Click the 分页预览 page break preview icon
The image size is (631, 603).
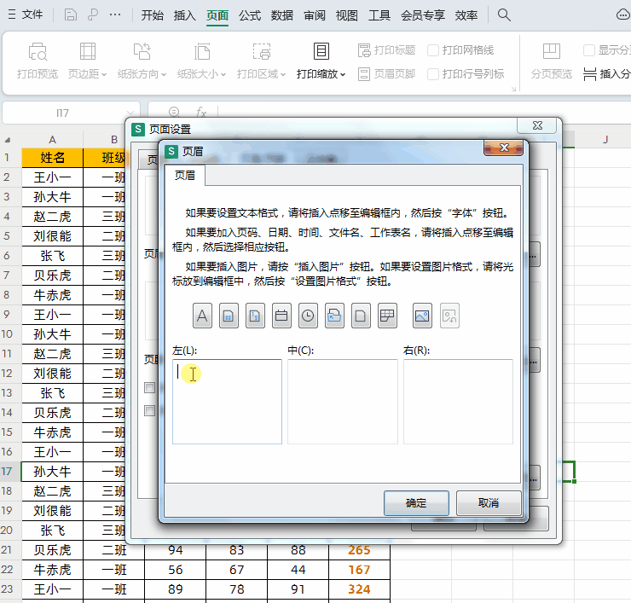(x=552, y=51)
